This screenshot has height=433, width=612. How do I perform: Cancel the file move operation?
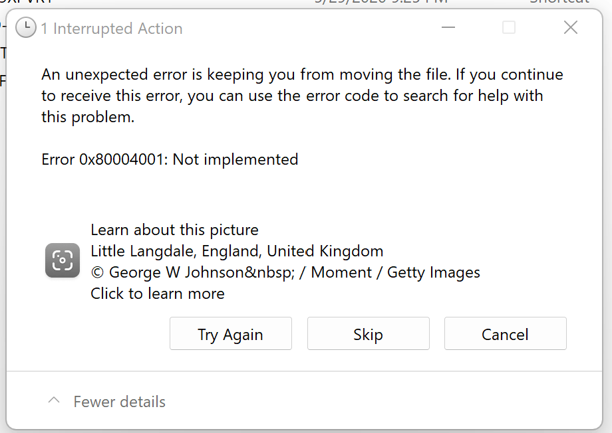(505, 333)
